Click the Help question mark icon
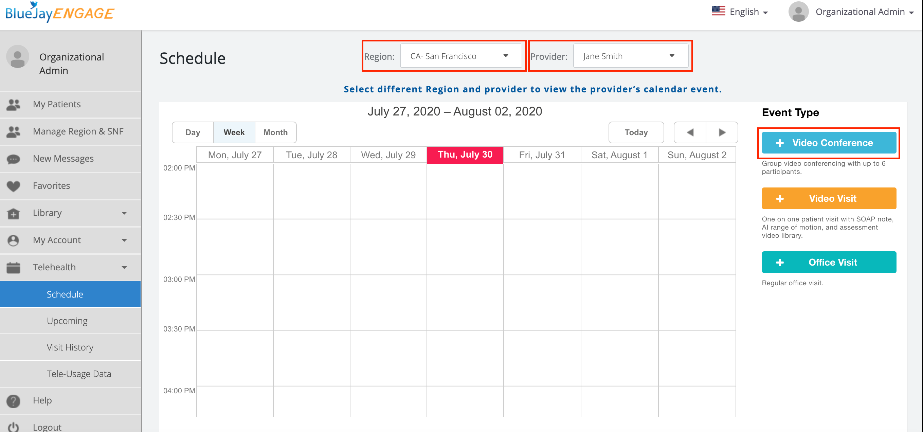Image resolution: width=923 pixels, height=432 pixels. point(14,400)
